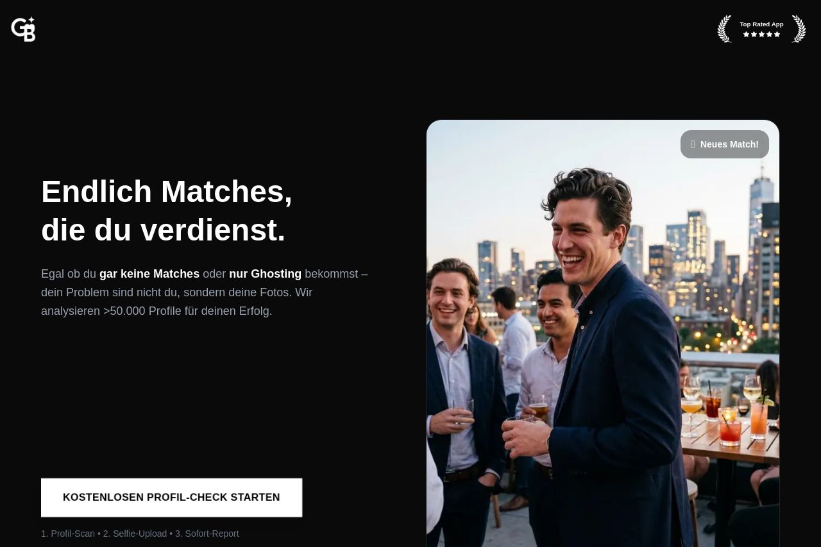Click the headline Endlich Matches
Viewport: 821px width, 547px height.
[x=167, y=191]
